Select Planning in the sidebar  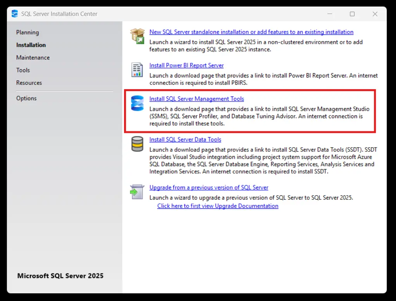[28, 32]
